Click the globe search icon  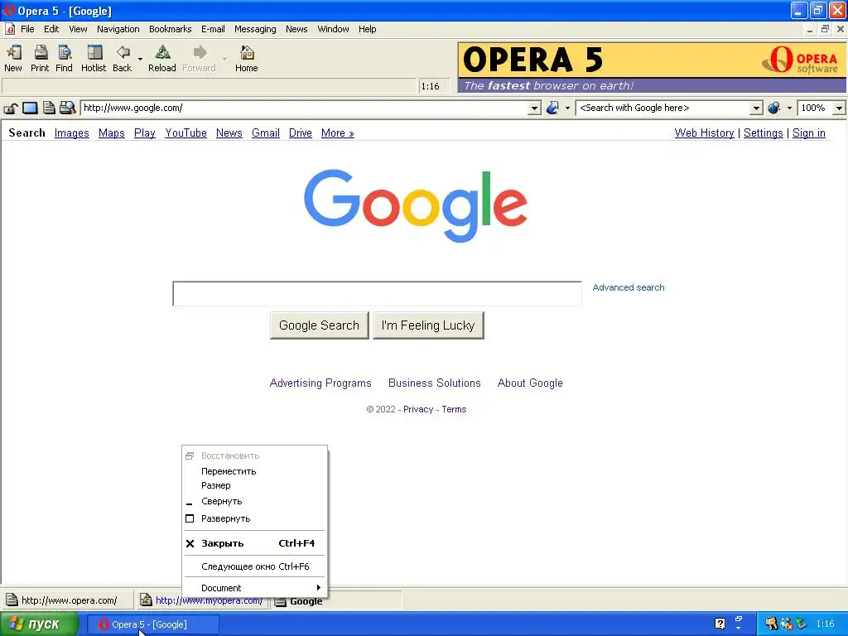pyautogui.click(x=774, y=108)
